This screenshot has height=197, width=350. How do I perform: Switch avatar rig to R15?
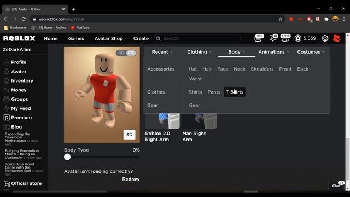[x=131, y=53]
